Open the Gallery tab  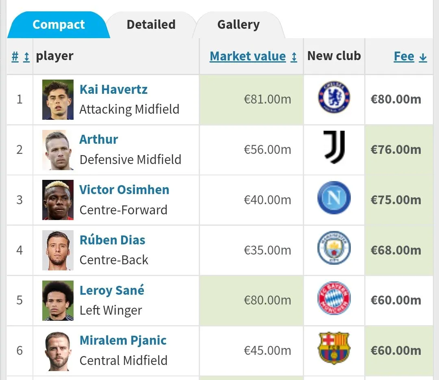click(238, 25)
